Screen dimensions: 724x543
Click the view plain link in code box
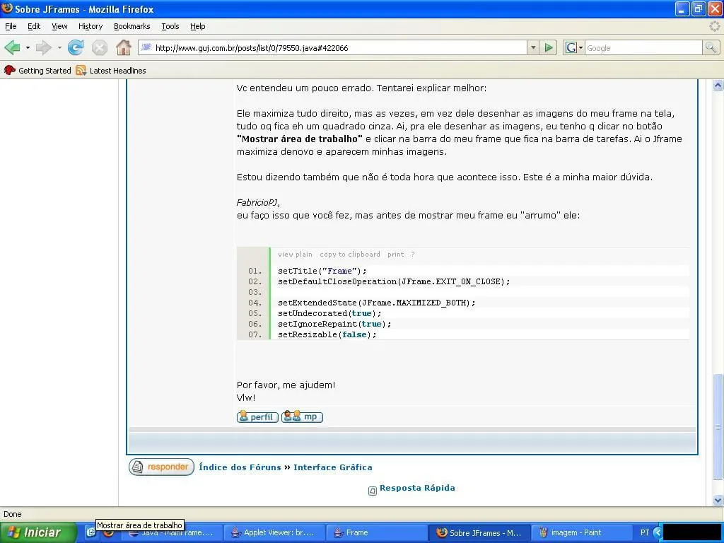295,255
